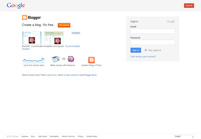Focus the Email input field

pos(153,31)
